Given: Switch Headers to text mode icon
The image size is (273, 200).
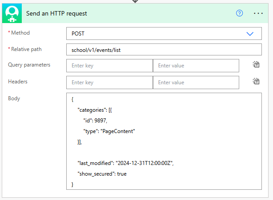Looking at the screenshot, I should [256, 82].
